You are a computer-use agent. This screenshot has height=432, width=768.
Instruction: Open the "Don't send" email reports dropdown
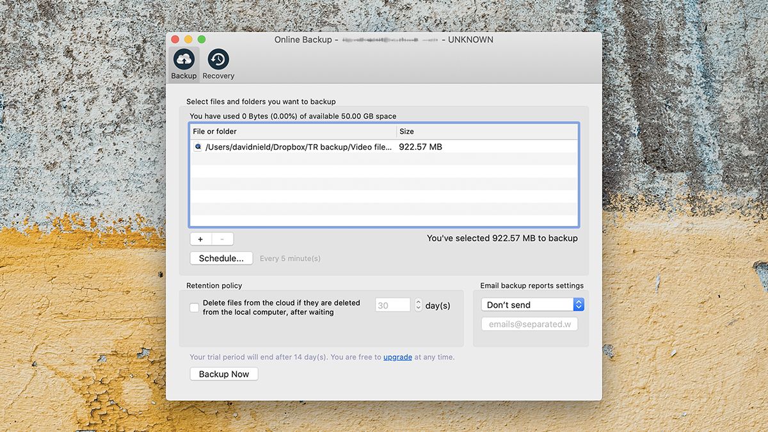(x=527, y=305)
